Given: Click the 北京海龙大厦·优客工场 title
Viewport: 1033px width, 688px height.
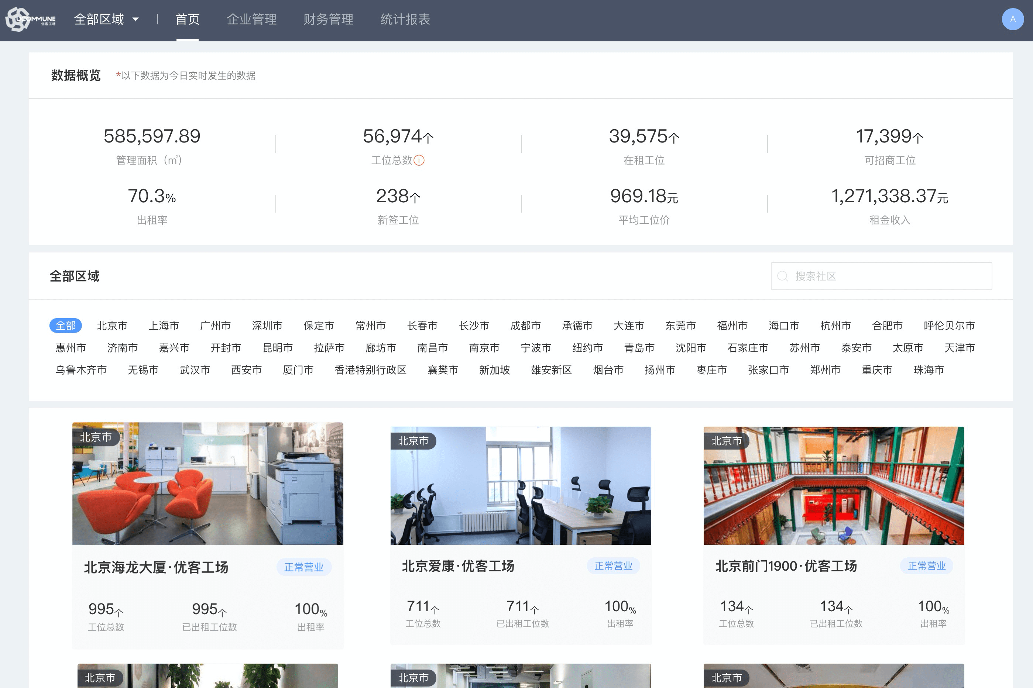Looking at the screenshot, I should (x=156, y=567).
